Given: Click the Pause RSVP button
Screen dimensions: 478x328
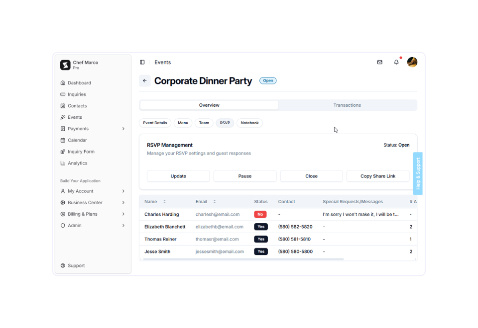Looking at the screenshot, I should 245,176.
